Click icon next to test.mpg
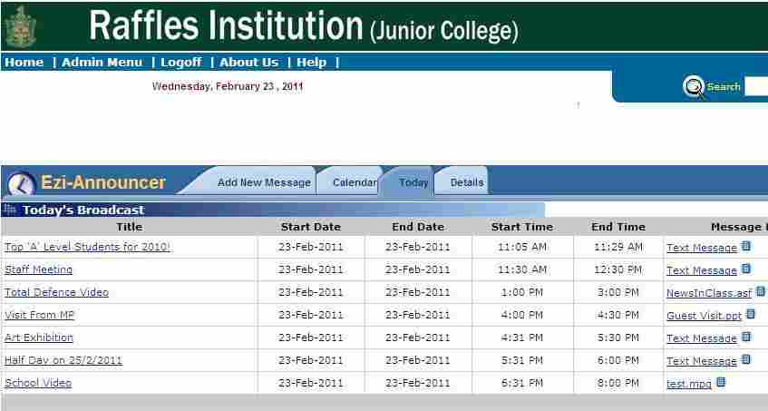The width and height of the screenshot is (768, 411). pyautogui.click(x=721, y=382)
